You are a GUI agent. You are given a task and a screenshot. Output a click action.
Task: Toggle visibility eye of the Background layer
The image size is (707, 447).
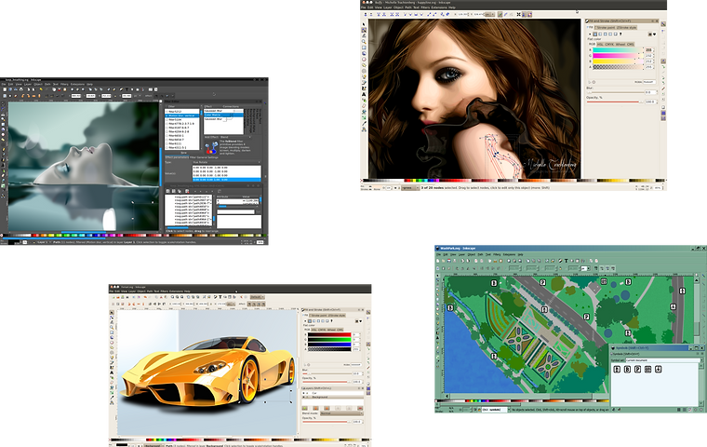pyautogui.click(x=304, y=397)
